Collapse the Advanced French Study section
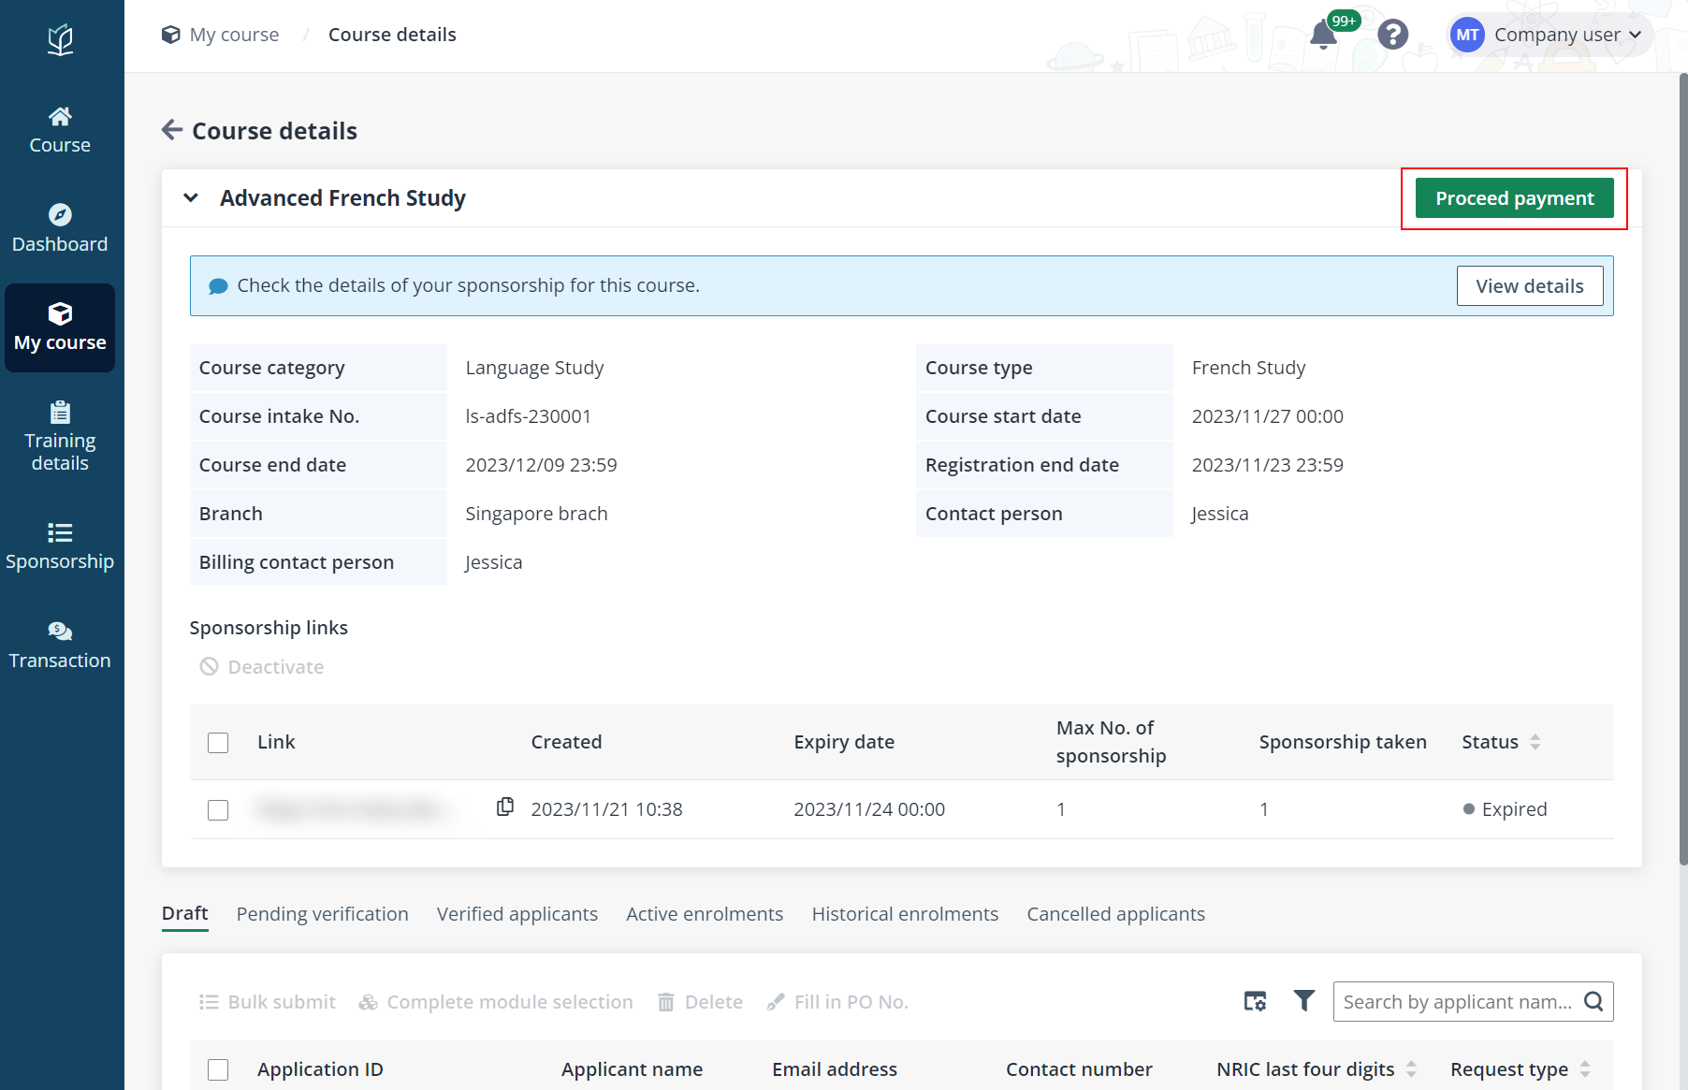Viewport: 1688px width, 1090px height. tap(191, 197)
